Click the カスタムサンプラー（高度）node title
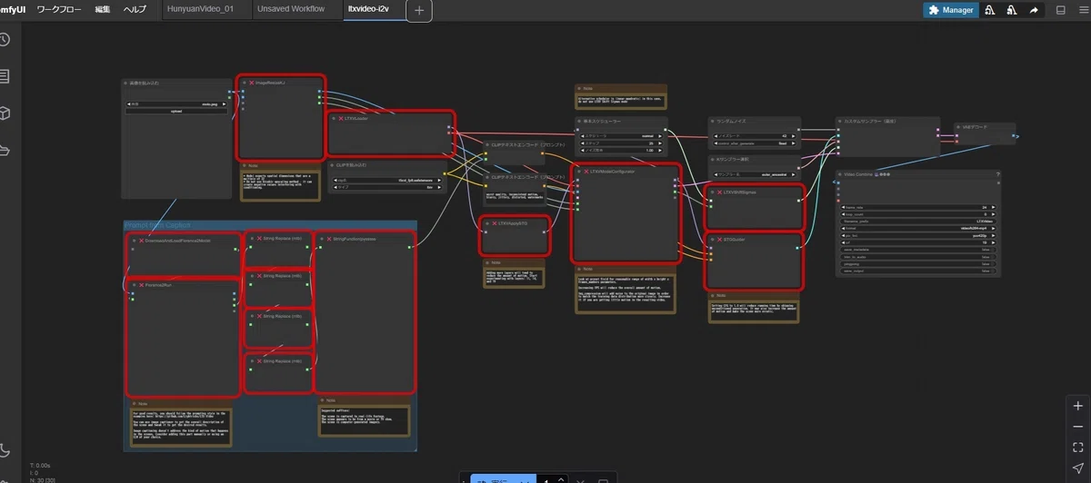1091x483 pixels. 869,121
